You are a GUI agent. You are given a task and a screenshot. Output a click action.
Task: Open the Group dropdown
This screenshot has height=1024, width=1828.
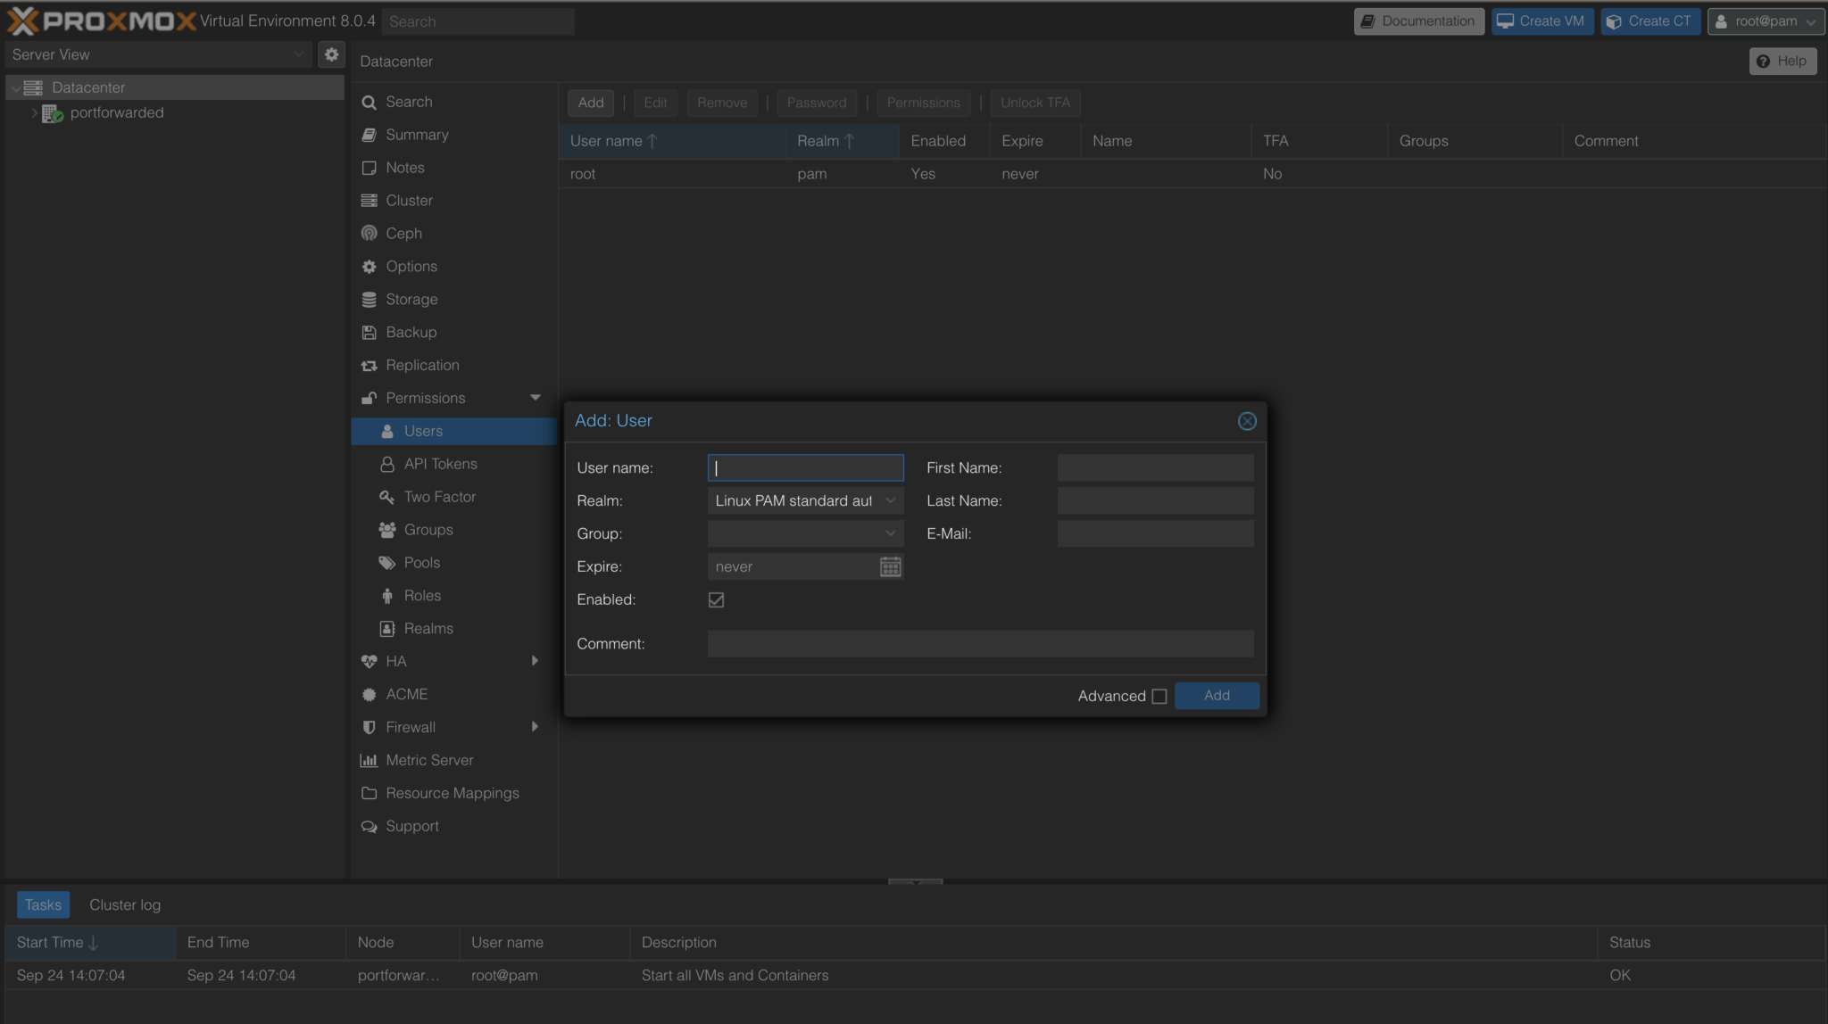(x=890, y=533)
